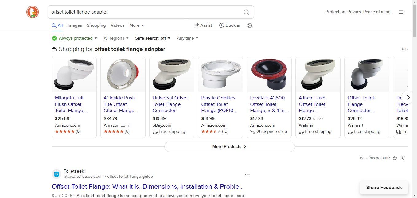Expand the Always protected dropdown
417x198 pixels.
(x=75, y=38)
